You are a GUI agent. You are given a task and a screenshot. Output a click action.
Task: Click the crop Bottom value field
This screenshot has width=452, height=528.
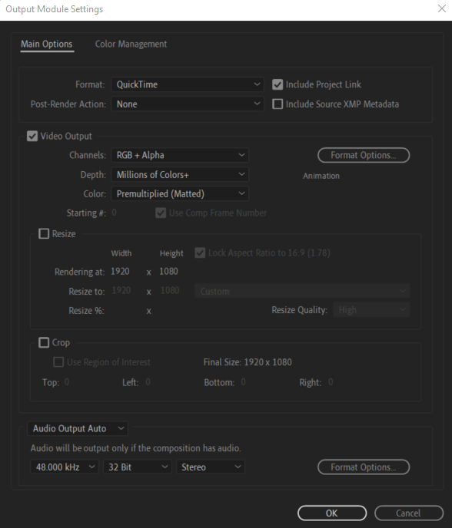tap(243, 382)
